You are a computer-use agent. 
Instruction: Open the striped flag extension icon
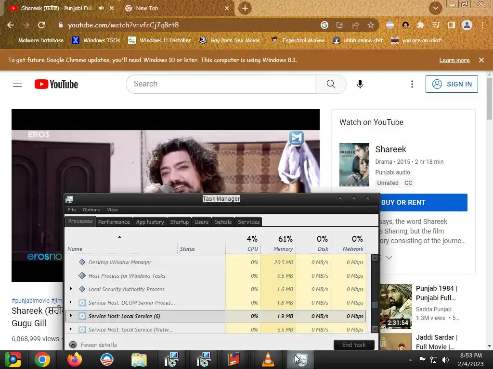tap(390, 25)
